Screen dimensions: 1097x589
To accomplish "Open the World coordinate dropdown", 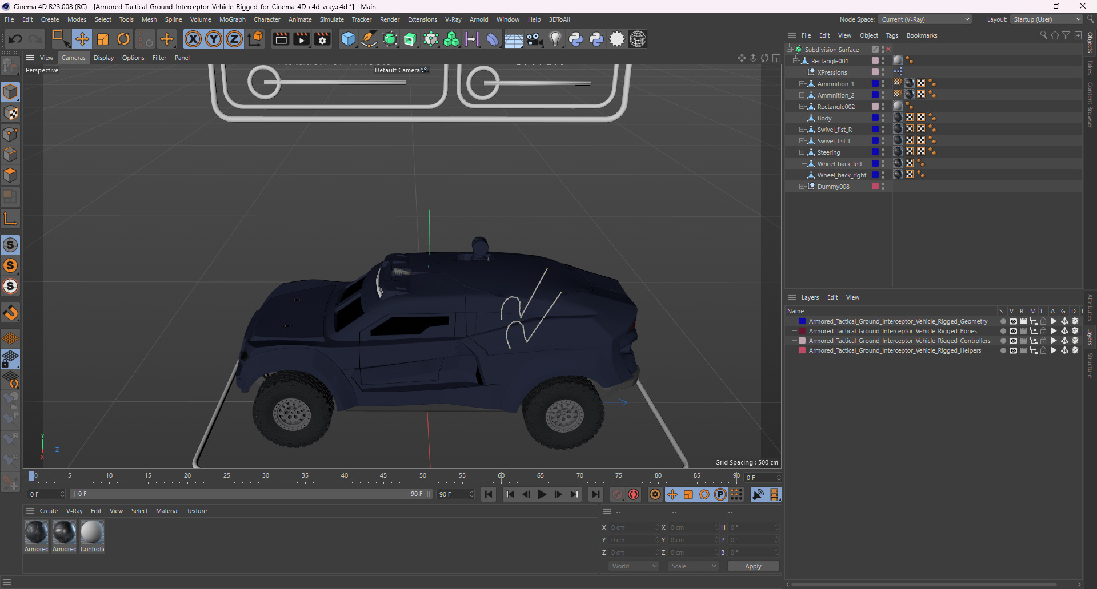I will [634, 566].
